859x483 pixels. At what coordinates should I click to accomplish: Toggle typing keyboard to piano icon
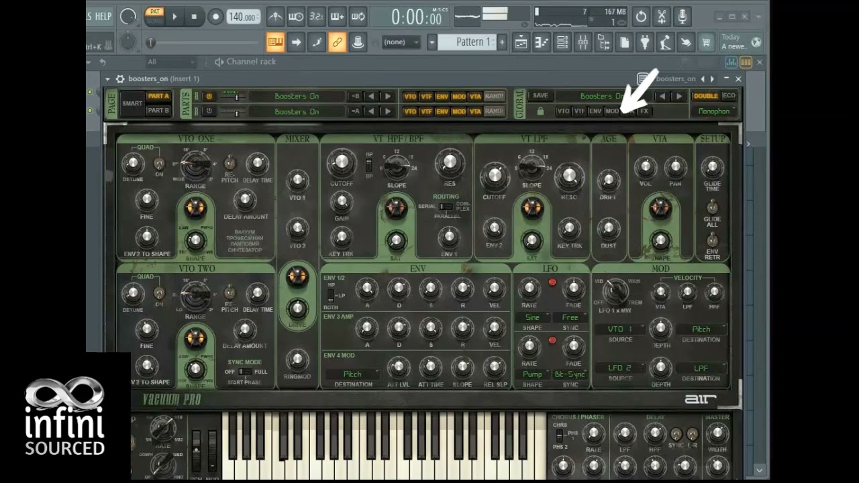tap(275, 42)
